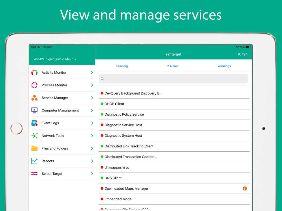Image resolution: width=282 pixels, height=211 pixels.
Task: Tap the orange info icon on Downloaded Maps Manager
Action: 244,188
